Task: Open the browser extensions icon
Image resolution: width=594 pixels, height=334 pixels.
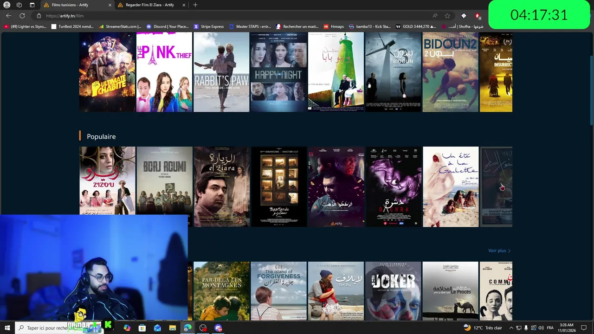Action: click(x=464, y=16)
